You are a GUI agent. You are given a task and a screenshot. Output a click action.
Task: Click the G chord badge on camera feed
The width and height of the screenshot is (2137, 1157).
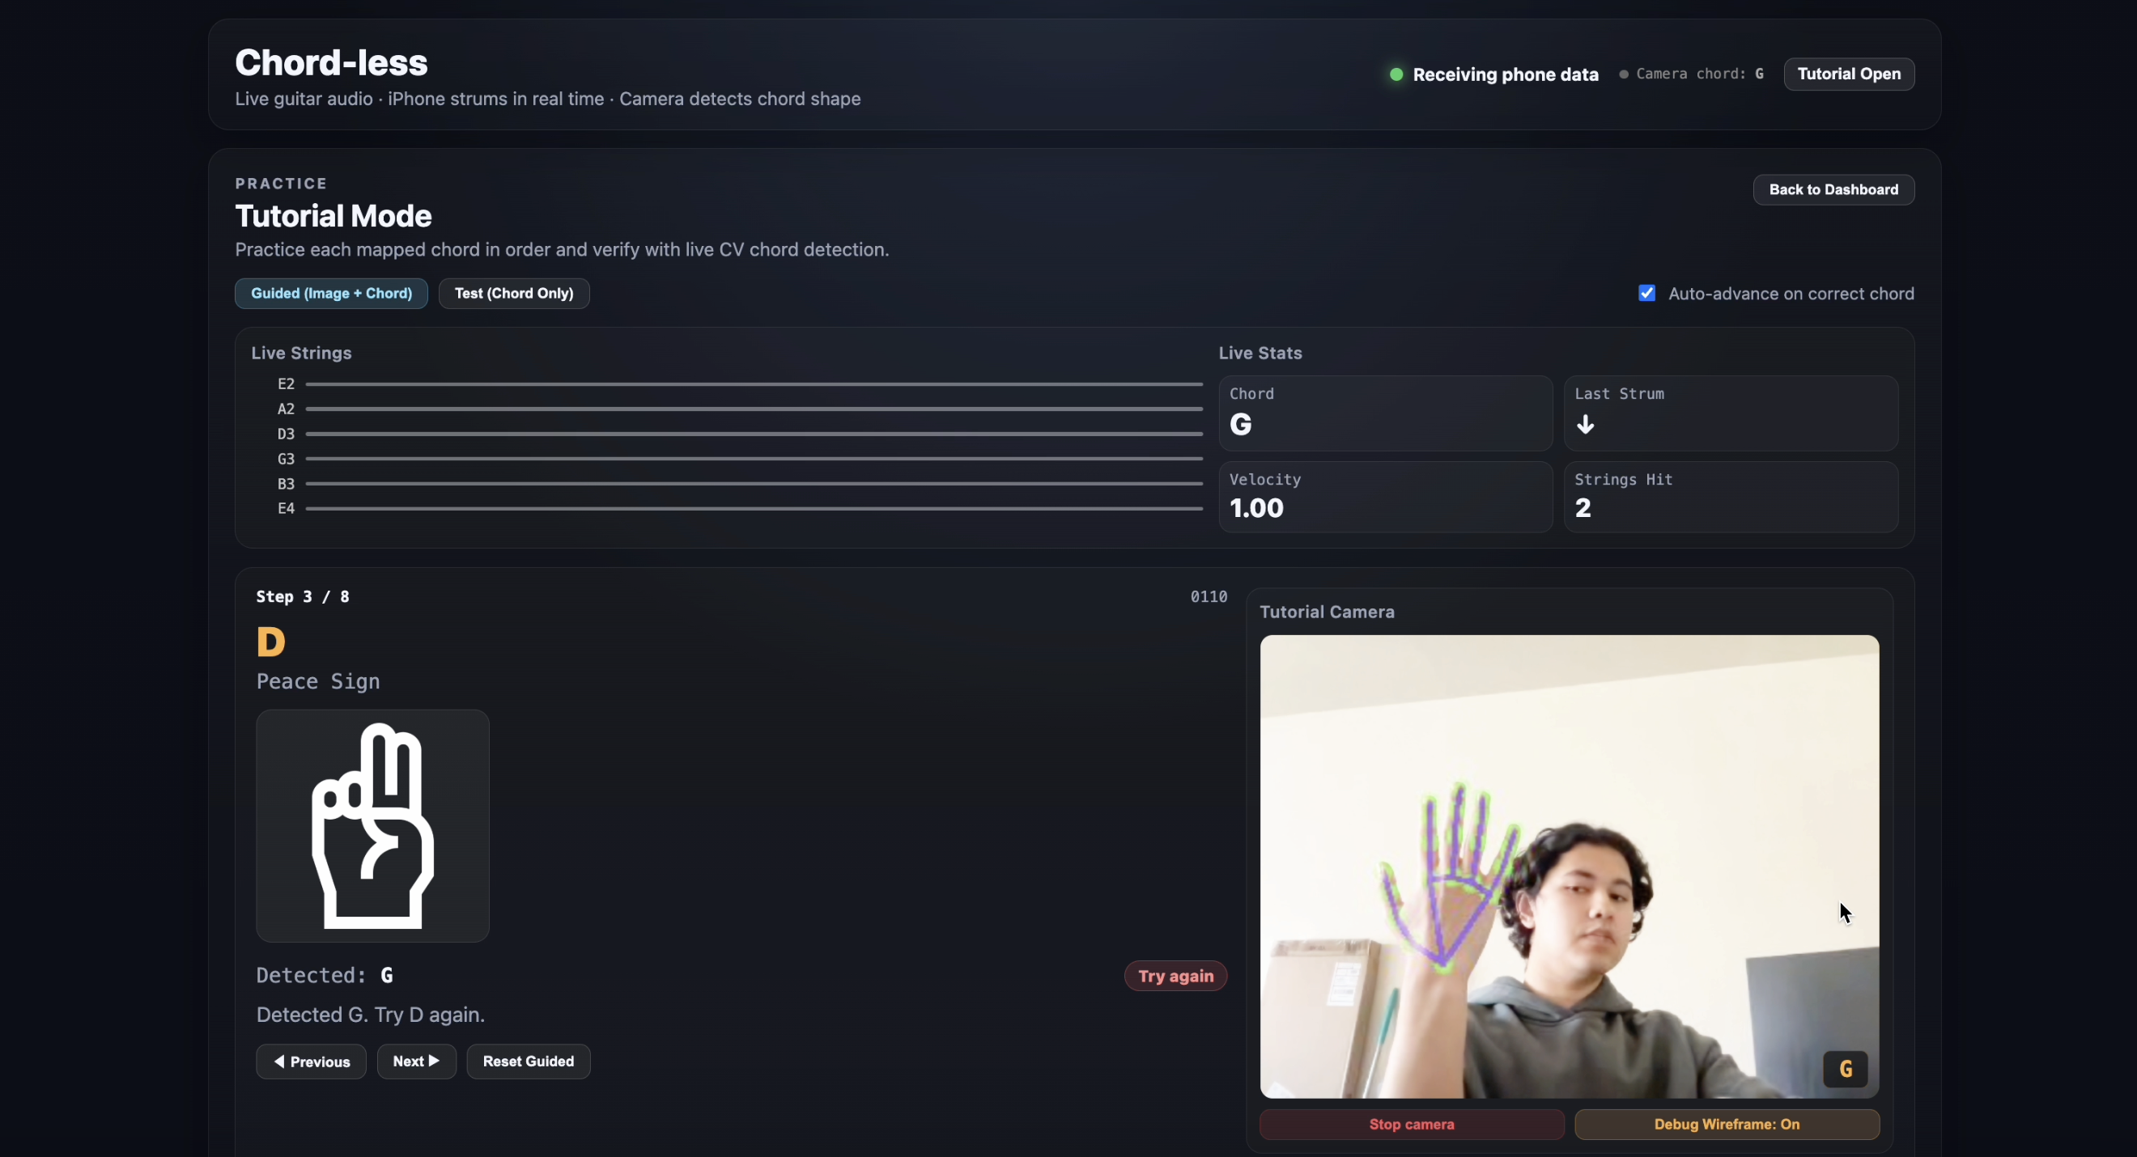pos(1845,1069)
